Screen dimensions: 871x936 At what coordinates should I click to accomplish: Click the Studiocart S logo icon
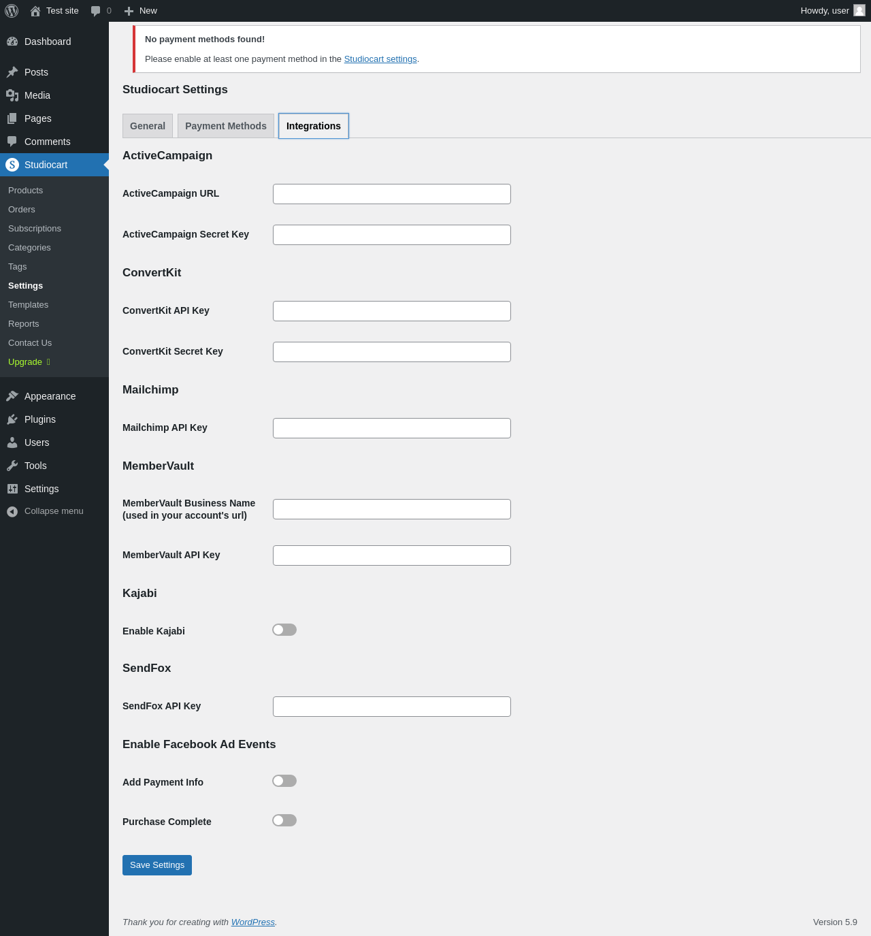tap(12, 165)
